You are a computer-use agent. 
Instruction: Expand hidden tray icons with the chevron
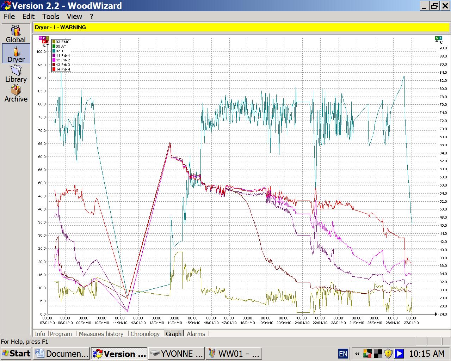pyautogui.click(x=357, y=353)
